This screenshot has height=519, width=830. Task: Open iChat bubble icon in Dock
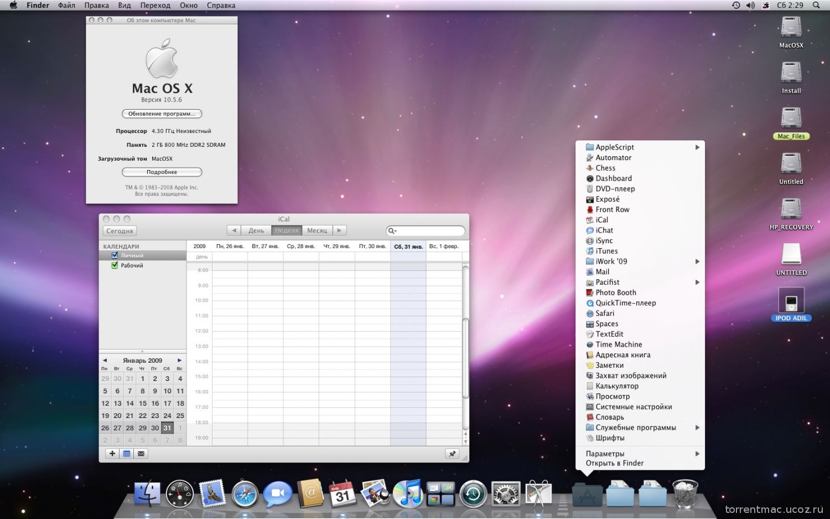[x=277, y=494]
